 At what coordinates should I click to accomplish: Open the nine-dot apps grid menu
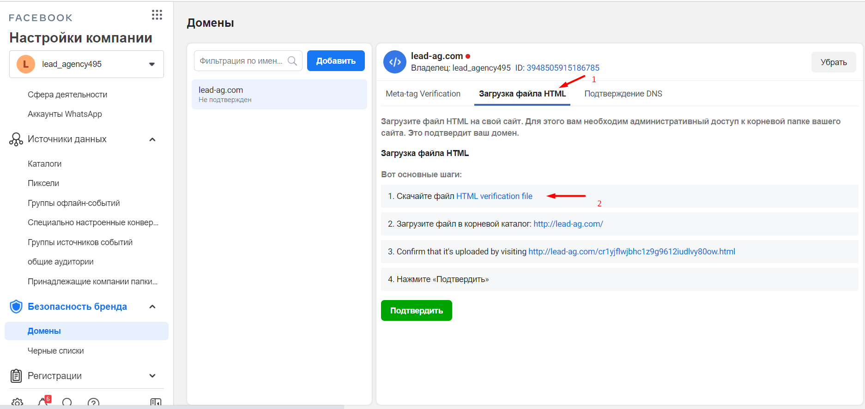tap(157, 15)
